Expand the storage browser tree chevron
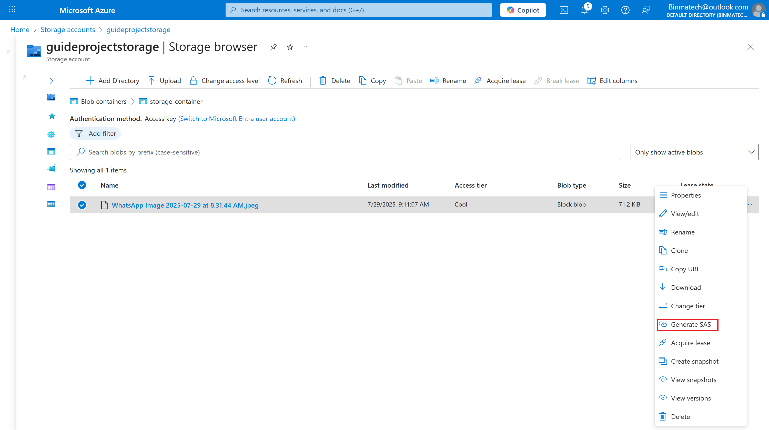The image size is (769, 430). point(51,80)
